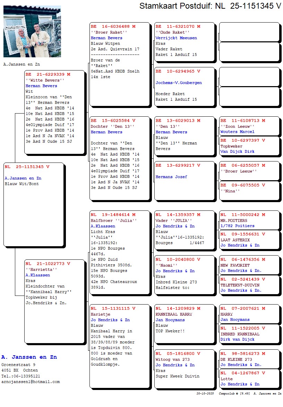This screenshot has height=407, width=283.
Task: Click the Dirk van Dijck owner name
Action: pyautogui.click(x=237, y=339)
